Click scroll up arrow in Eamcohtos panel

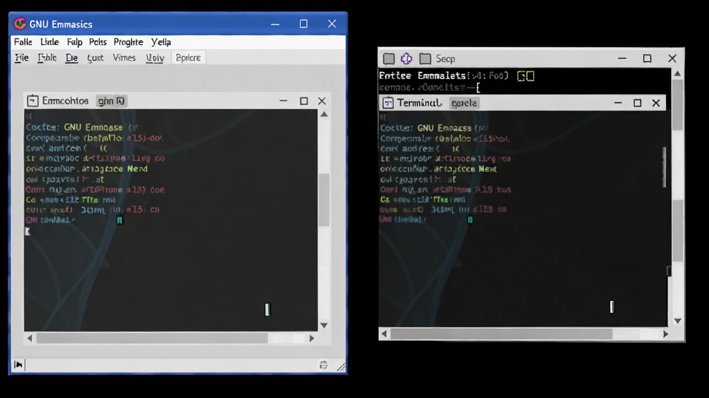[324, 115]
